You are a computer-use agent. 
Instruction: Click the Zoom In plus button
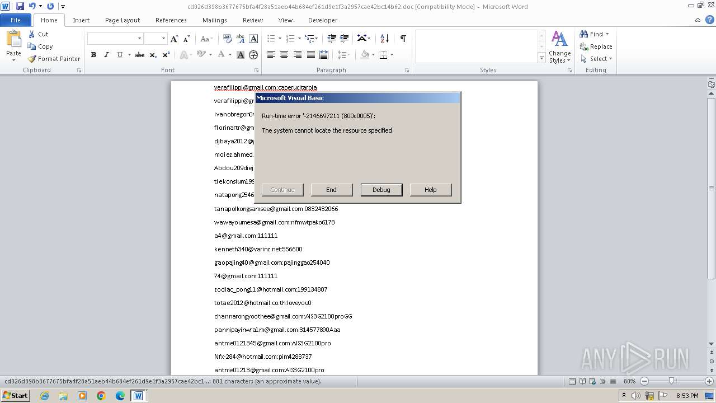709,381
